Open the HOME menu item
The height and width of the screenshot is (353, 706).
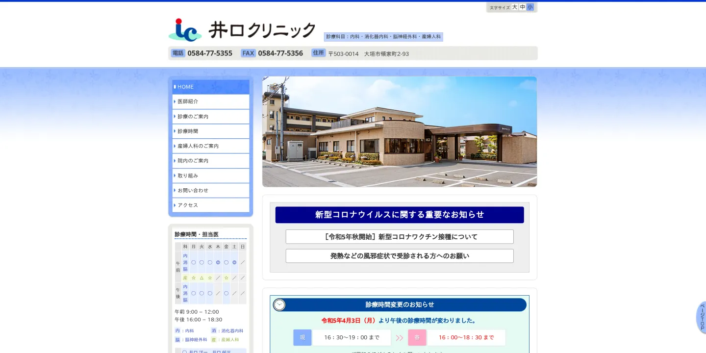[x=211, y=87]
